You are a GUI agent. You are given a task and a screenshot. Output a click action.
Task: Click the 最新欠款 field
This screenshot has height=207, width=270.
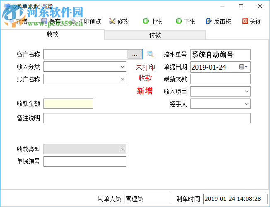[220, 79]
